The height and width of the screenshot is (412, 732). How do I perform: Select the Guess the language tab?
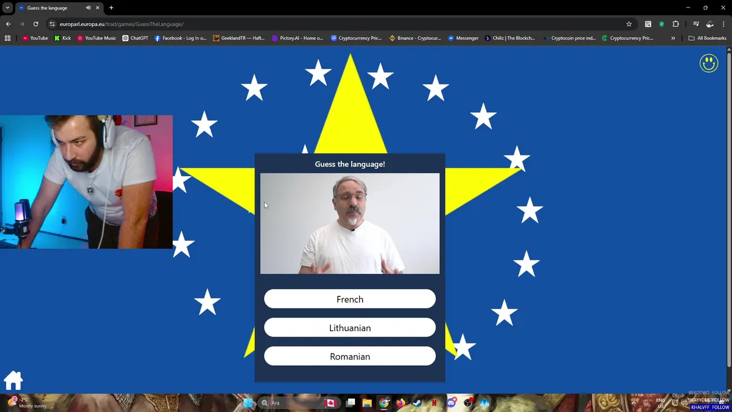[x=59, y=7]
